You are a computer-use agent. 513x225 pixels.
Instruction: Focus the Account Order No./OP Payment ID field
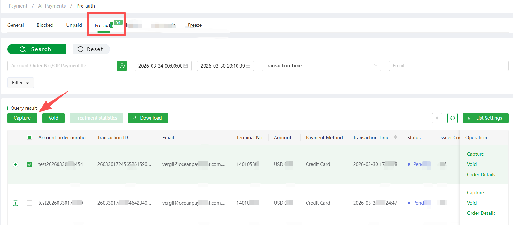62,66
